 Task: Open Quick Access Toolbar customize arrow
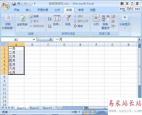(35, 4)
